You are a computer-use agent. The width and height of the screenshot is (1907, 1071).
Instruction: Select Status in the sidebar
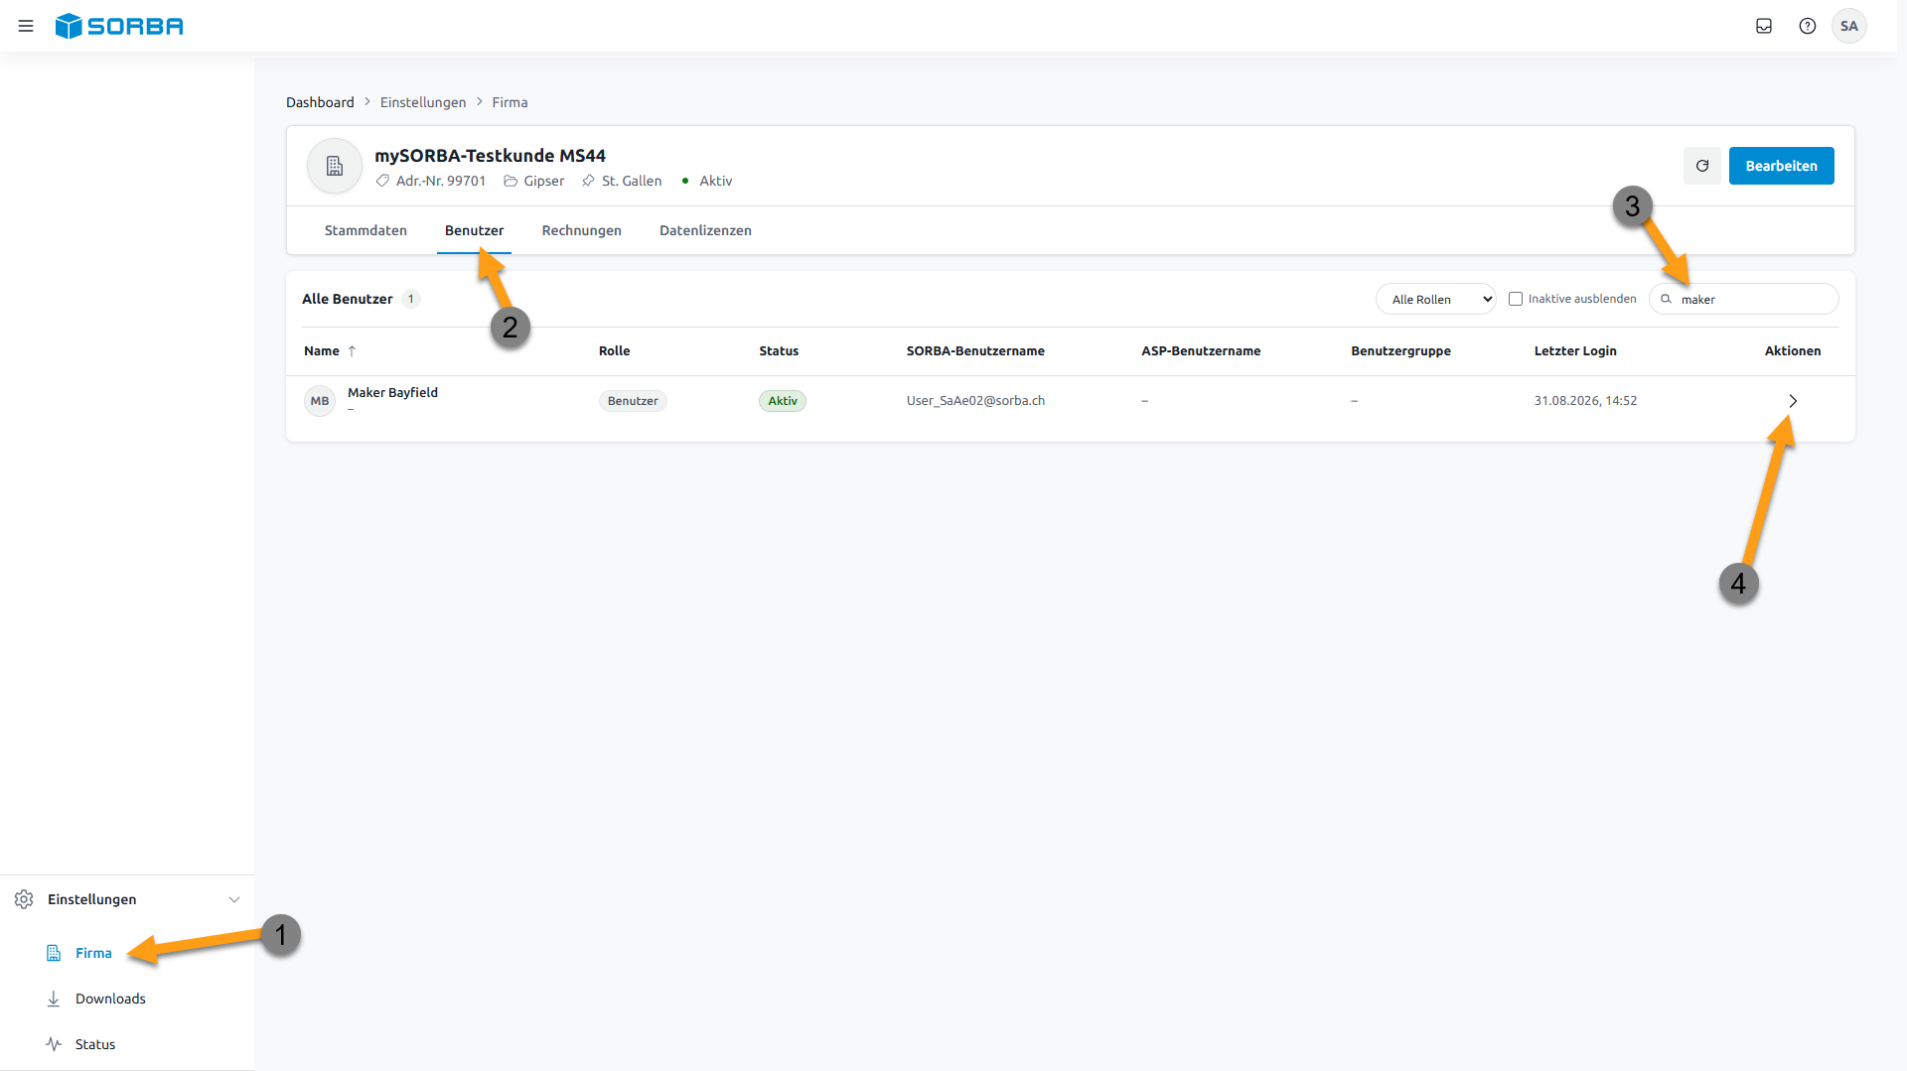[95, 1044]
